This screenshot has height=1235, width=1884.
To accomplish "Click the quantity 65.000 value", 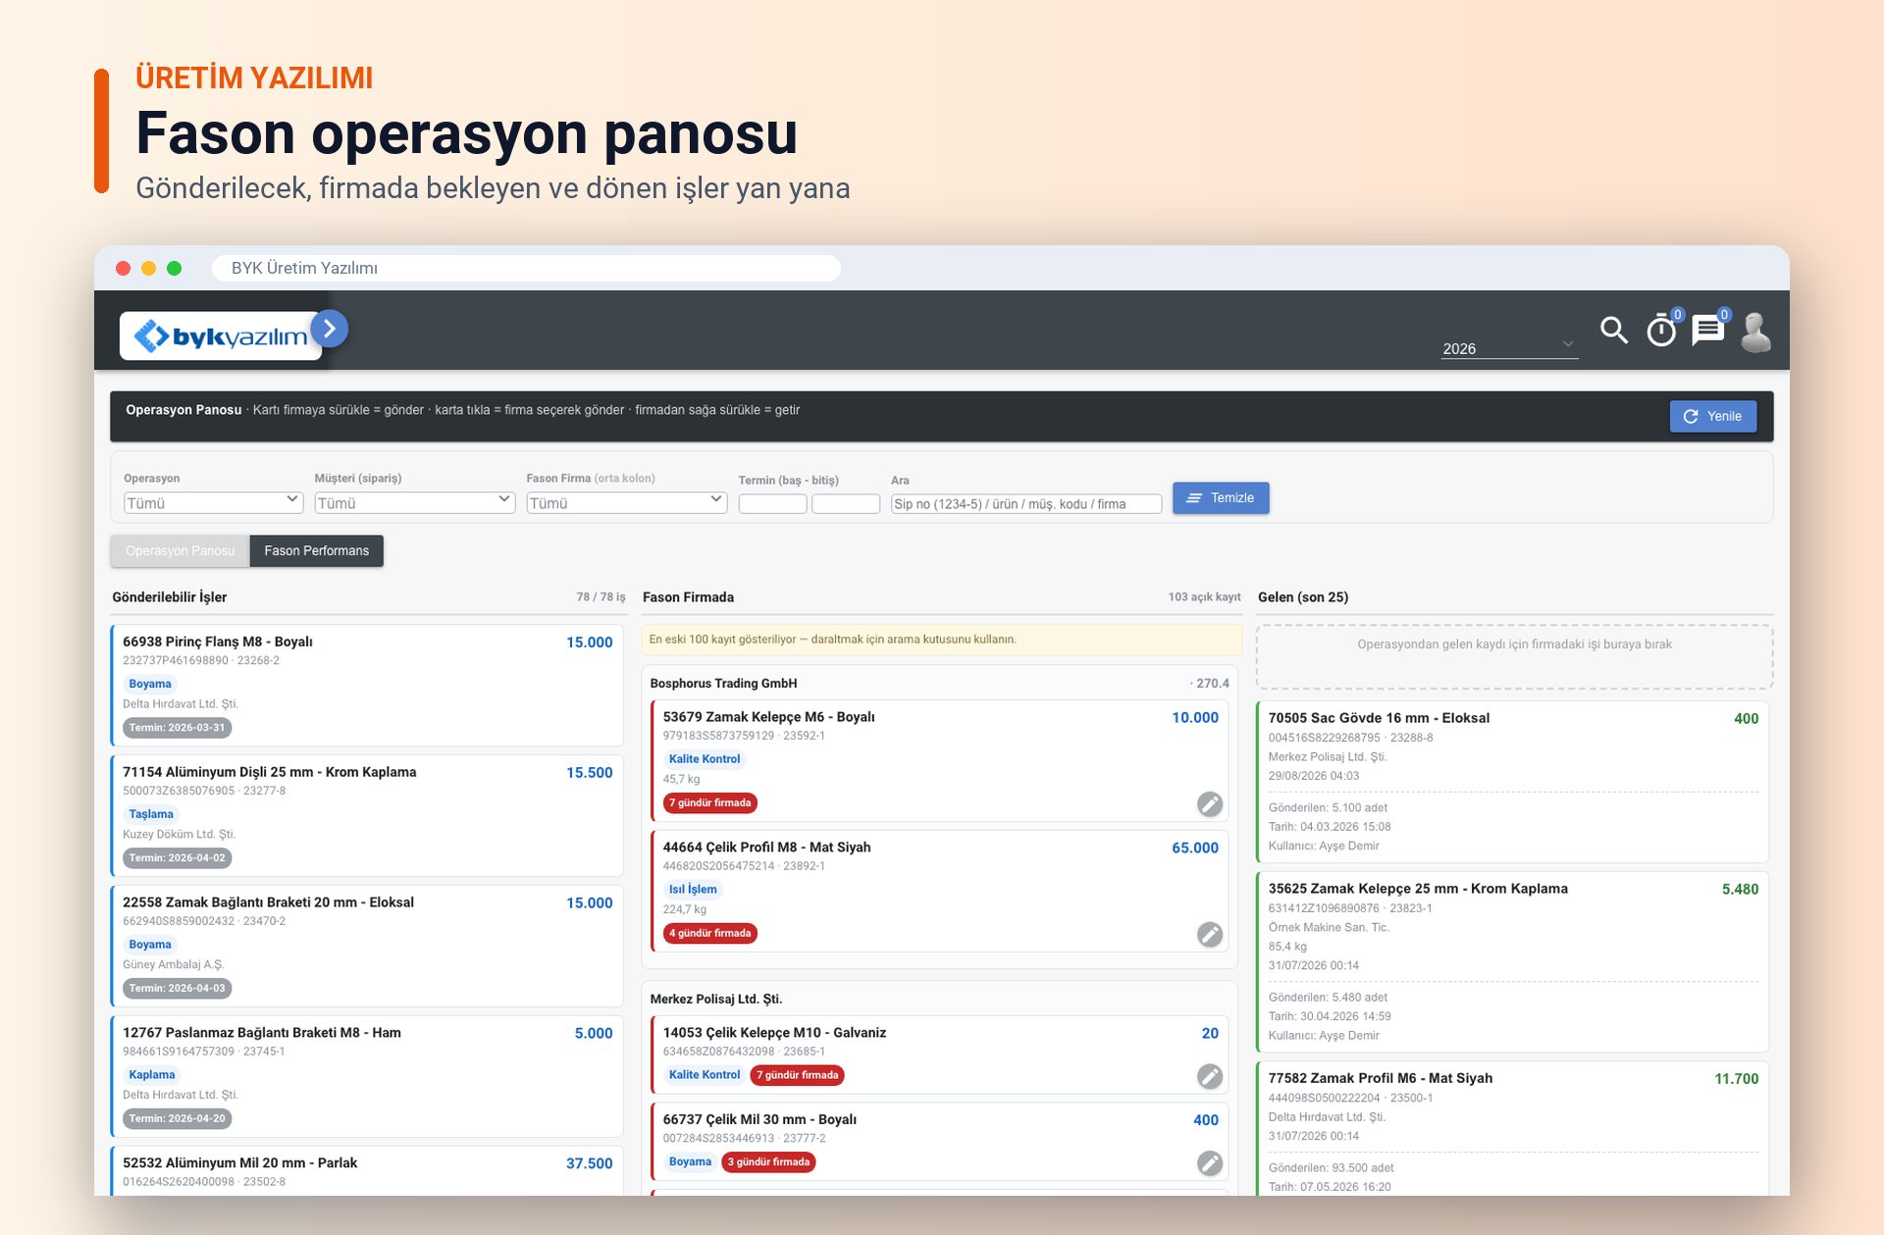I will coord(1195,848).
